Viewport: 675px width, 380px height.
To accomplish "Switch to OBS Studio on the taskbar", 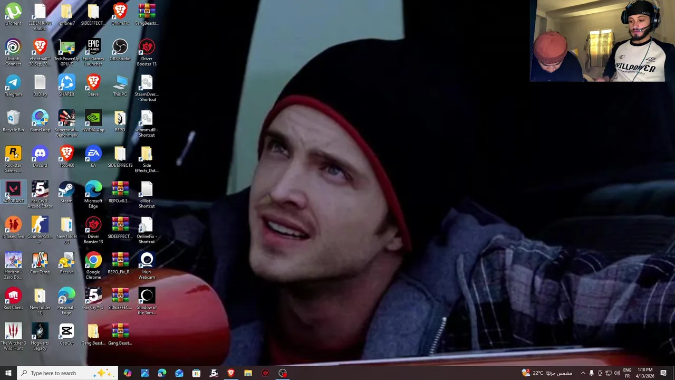I will (x=283, y=373).
